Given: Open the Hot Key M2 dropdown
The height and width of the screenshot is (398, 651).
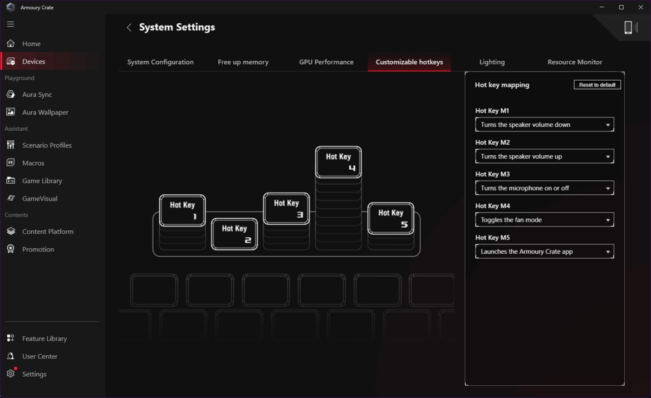Looking at the screenshot, I should click(x=544, y=156).
